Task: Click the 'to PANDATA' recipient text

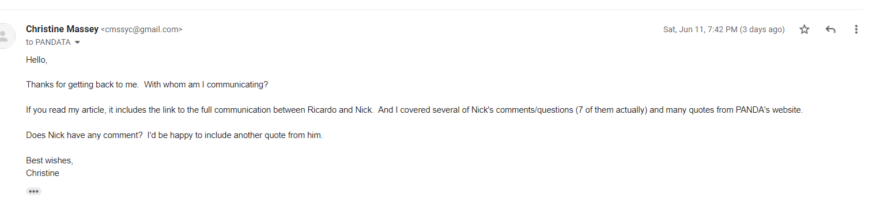Action: (x=48, y=43)
